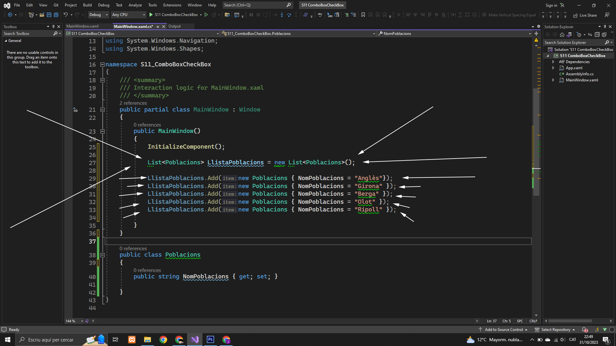Click the Windows taskbar search box
Viewport: 616px width, 346px height.
click(x=51, y=340)
